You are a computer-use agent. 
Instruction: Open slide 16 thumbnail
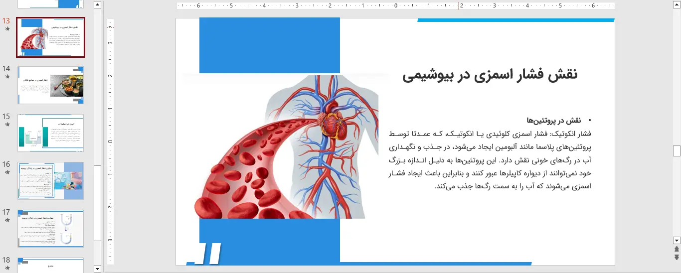(51, 181)
